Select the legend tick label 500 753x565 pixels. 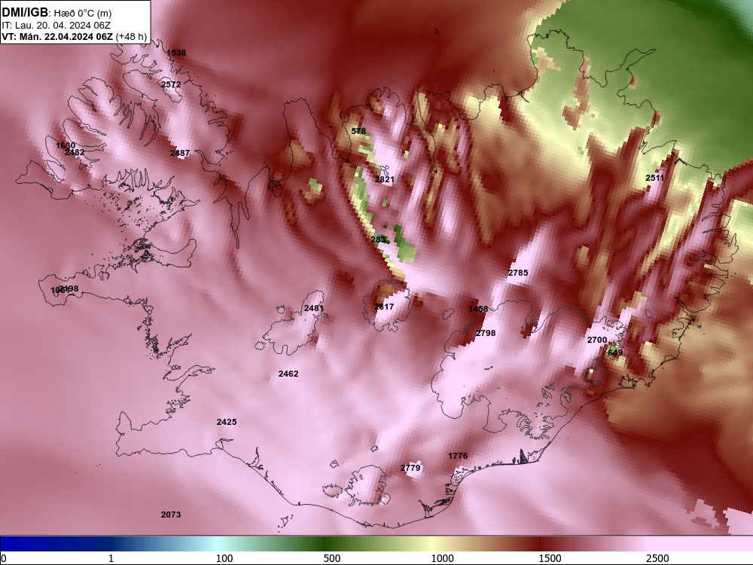(x=332, y=559)
